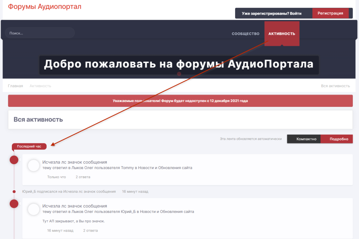Screen dimensions: 359x239
Task: Click 2 ответа under the second post
Action: pyautogui.click(x=90, y=231)
